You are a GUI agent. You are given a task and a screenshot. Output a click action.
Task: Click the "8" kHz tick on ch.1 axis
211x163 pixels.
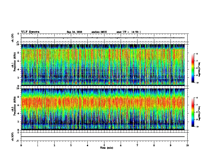pyautogui.click(x=19, y=53)
